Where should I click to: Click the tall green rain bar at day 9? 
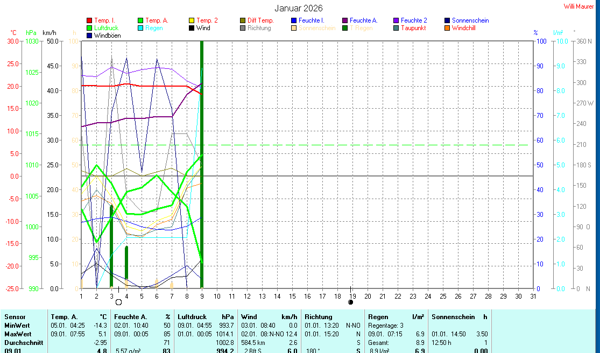[202, 161]
